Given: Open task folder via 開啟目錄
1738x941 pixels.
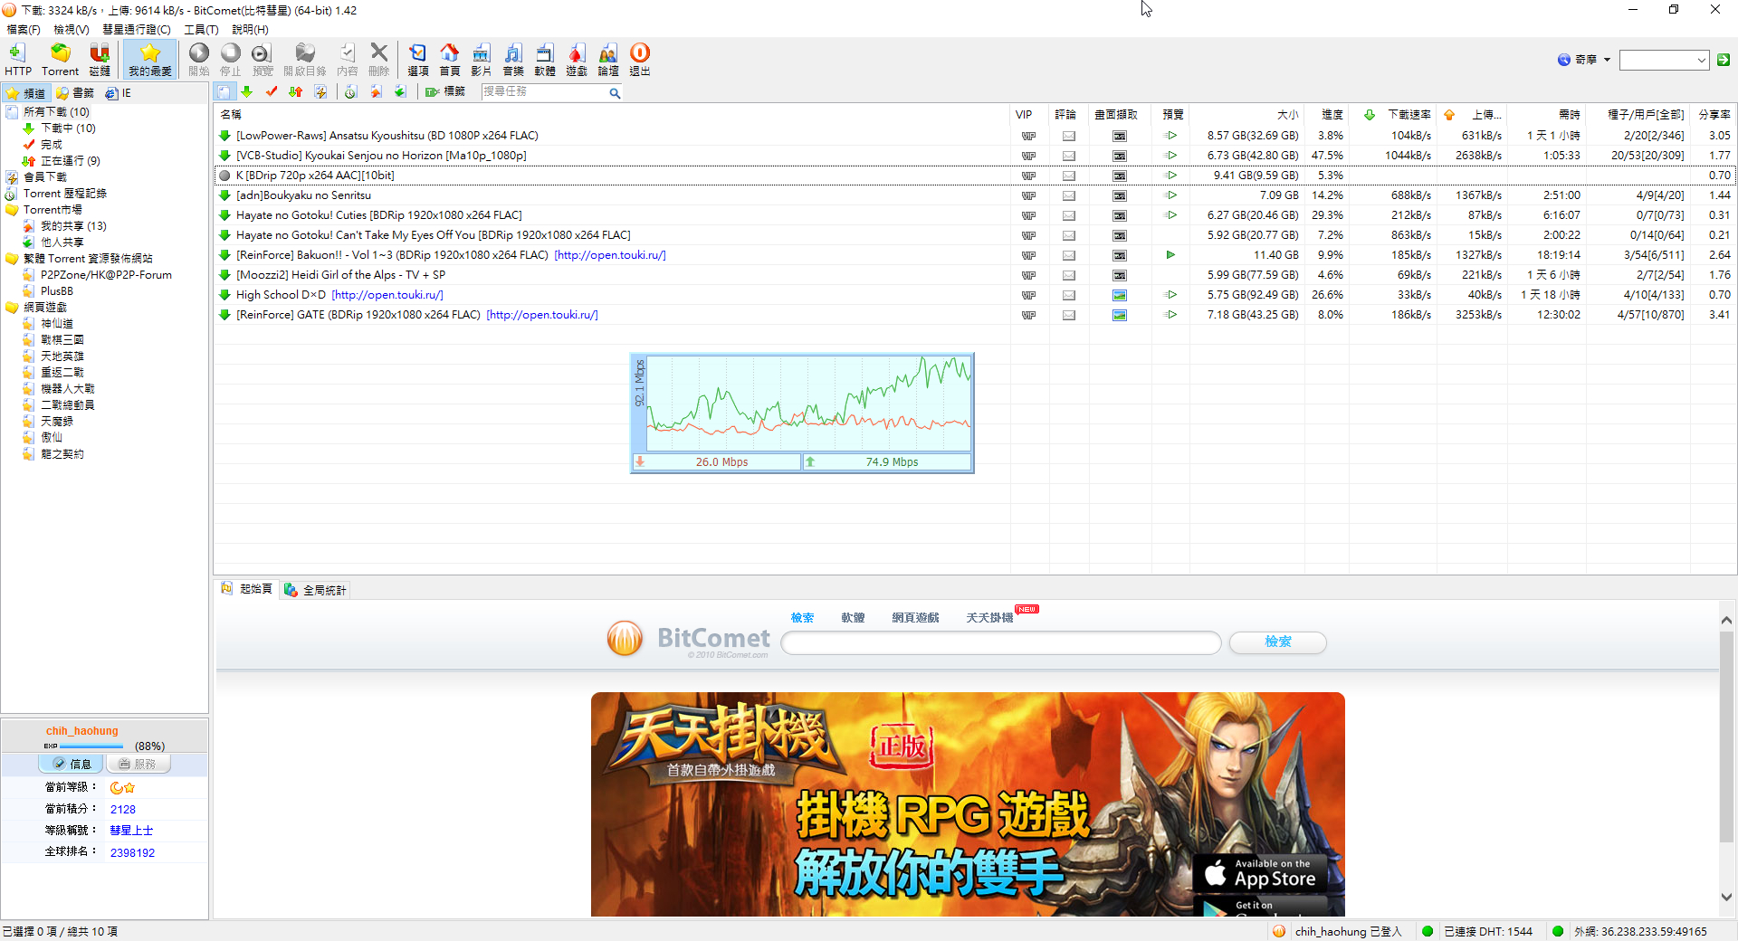Looking at the screenshot, I should point(305,60).
